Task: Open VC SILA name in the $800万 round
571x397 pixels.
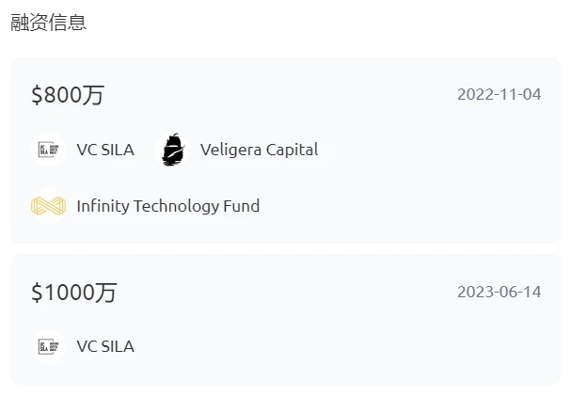Action: pos(105,150)
